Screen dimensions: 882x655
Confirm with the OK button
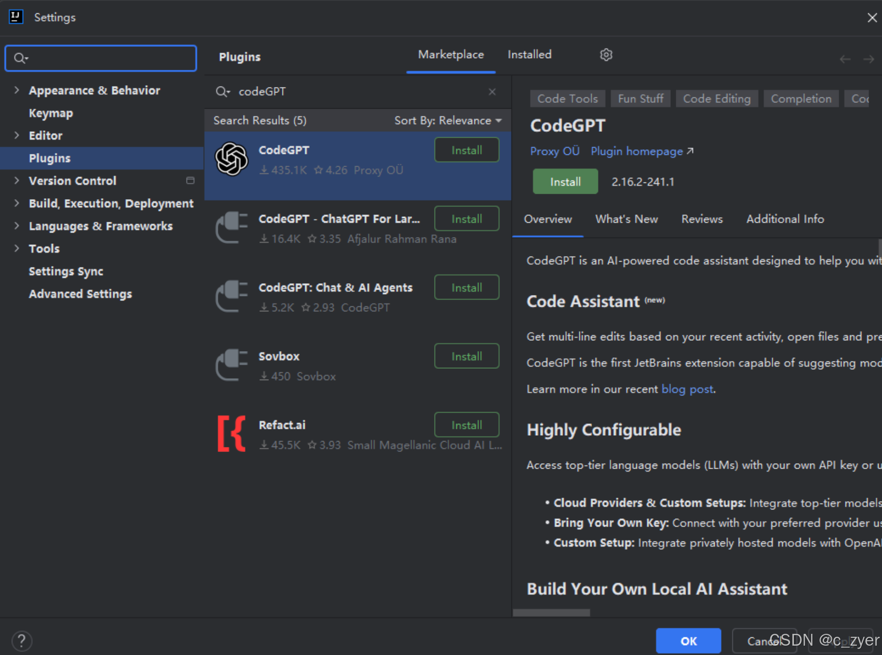pos(689,641)
